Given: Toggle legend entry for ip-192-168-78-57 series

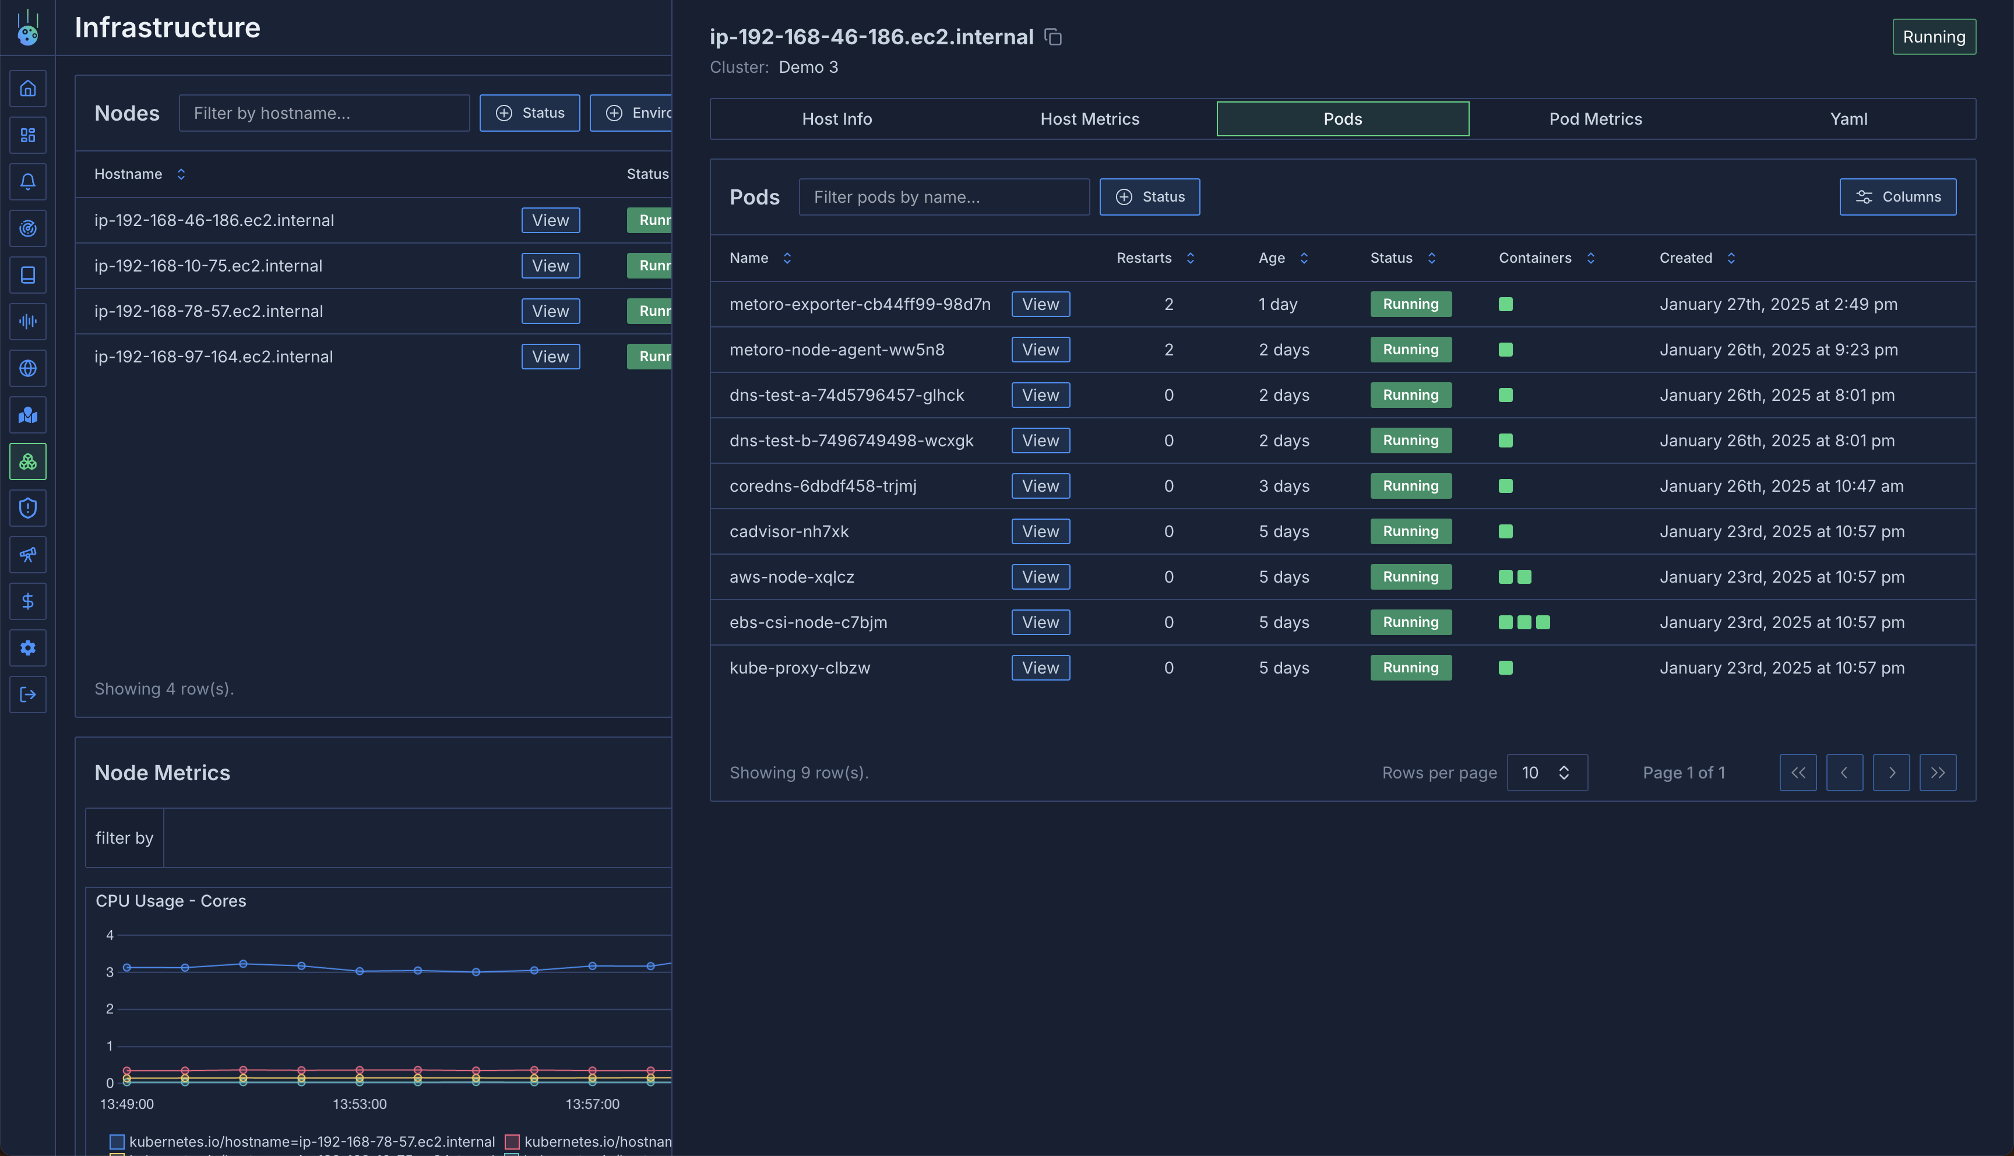Looking at the screenshot, I should [302, 1141].
